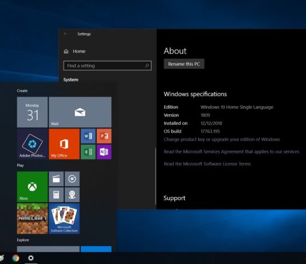Click the Find a setting field
This screenshot has width=306, height=264.
[108, 66]
